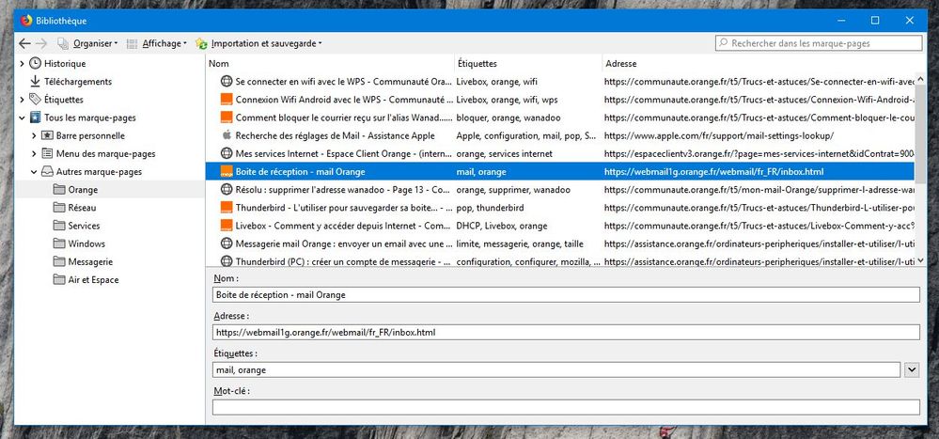The image size is (939, 439).
Task: Expand Barre personnelle node
Action: tap(34, 136)
